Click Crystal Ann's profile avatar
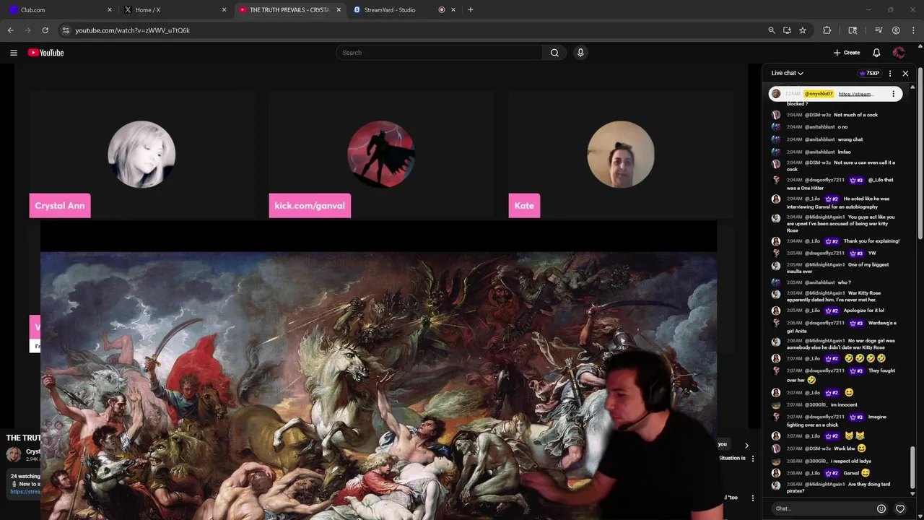This screenshot has height=520, width=924. pos(141,155)
